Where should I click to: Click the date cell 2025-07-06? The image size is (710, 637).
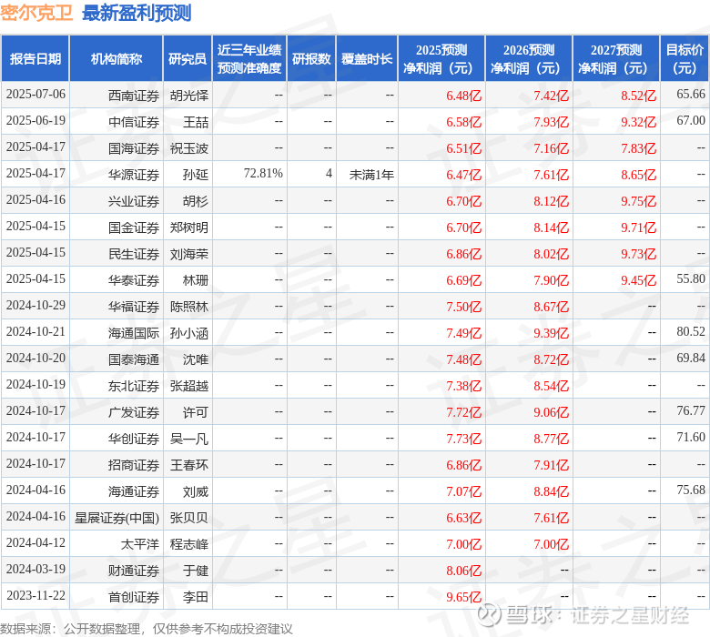click(x=35, y=94)
